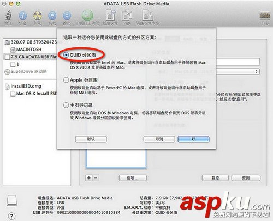
Task: Select the 主引导记录 radio button
Action: (x=66, y=105)
